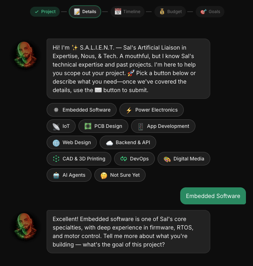The height and width of the screenshot is (266, 253).
Task: Choose the CAD & 3D Printing option
Action: tap(79, 159)
